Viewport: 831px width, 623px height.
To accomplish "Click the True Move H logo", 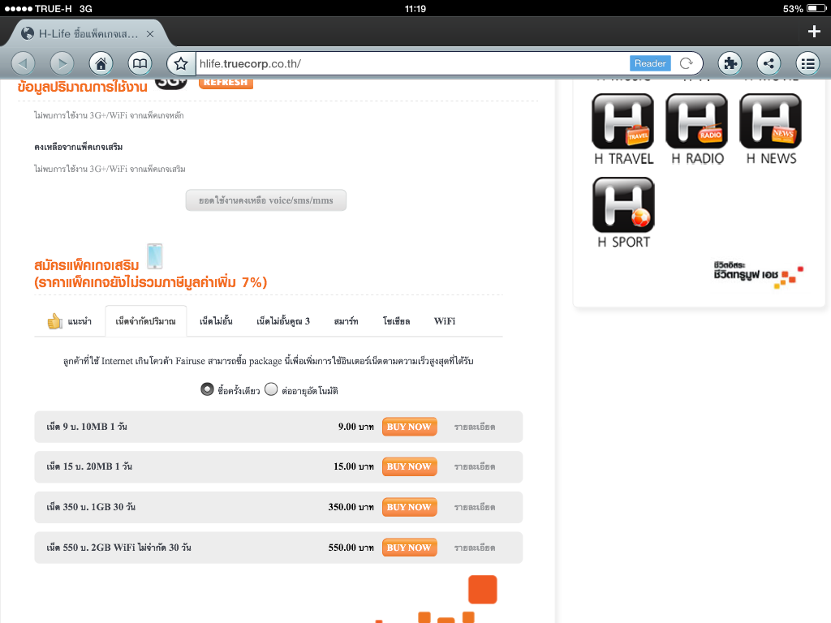I will click(758, 274).
